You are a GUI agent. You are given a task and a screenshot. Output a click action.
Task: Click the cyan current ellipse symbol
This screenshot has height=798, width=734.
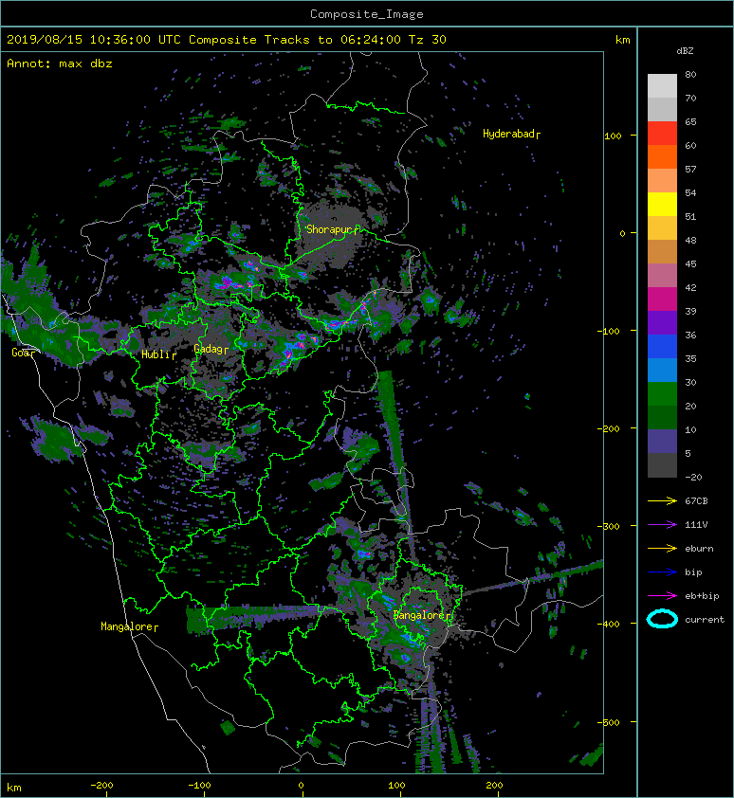pyautogui.click(x=662, y=619)
